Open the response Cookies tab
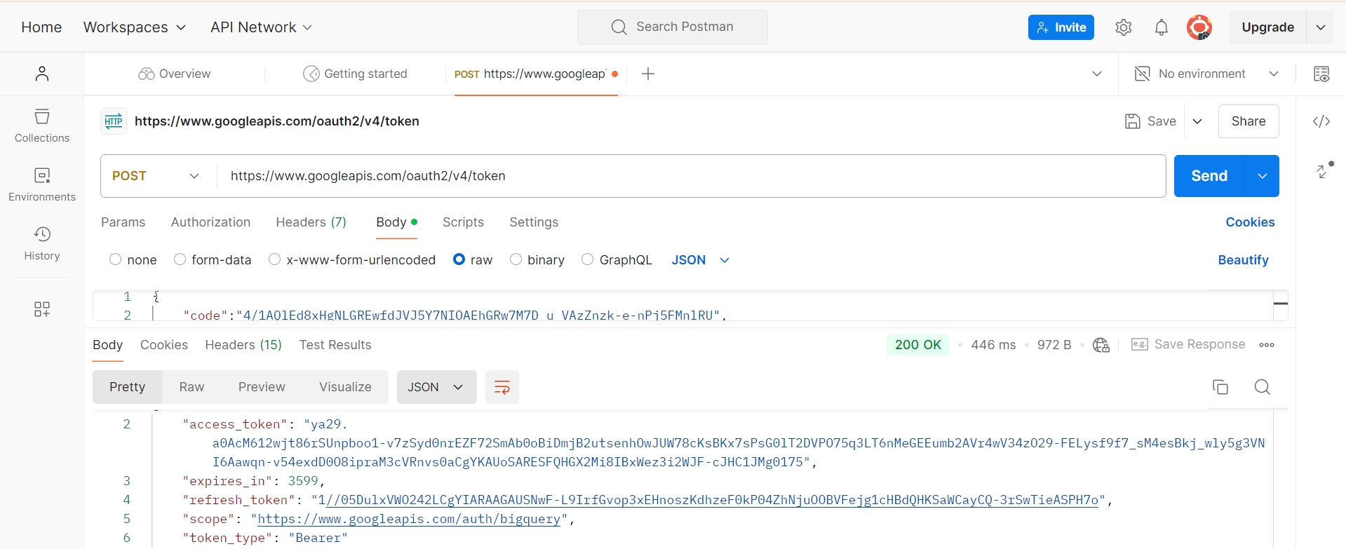1346x549 pixels. click(164, 345)
